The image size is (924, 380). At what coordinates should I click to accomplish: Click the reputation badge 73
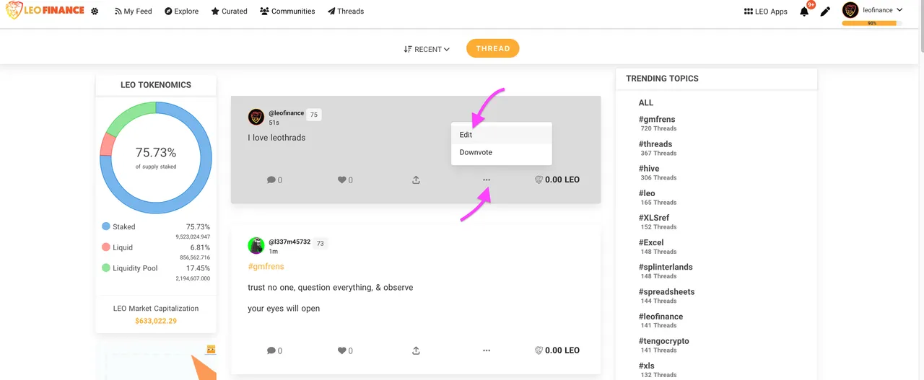pos(321,243)
